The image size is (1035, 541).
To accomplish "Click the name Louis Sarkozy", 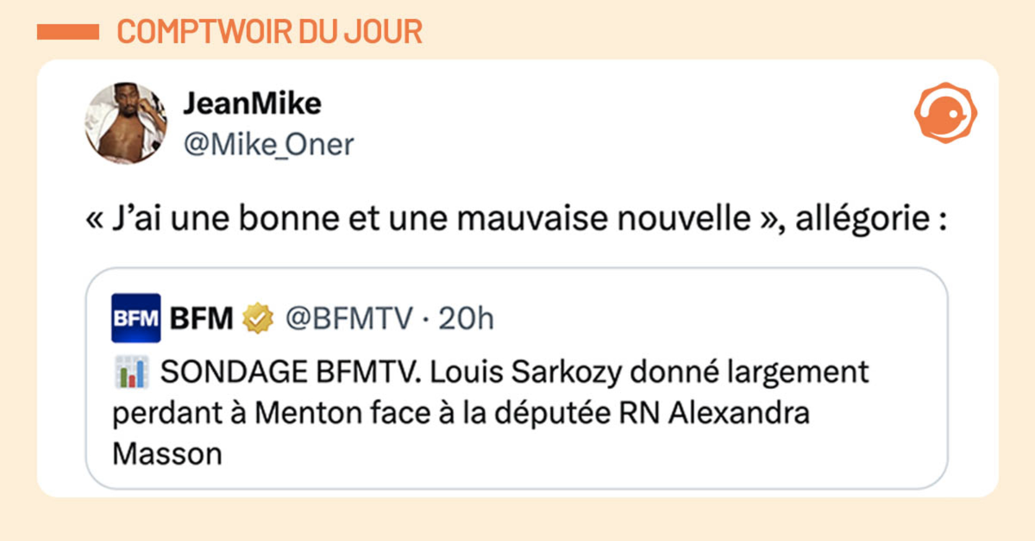I will pos(525,372).
